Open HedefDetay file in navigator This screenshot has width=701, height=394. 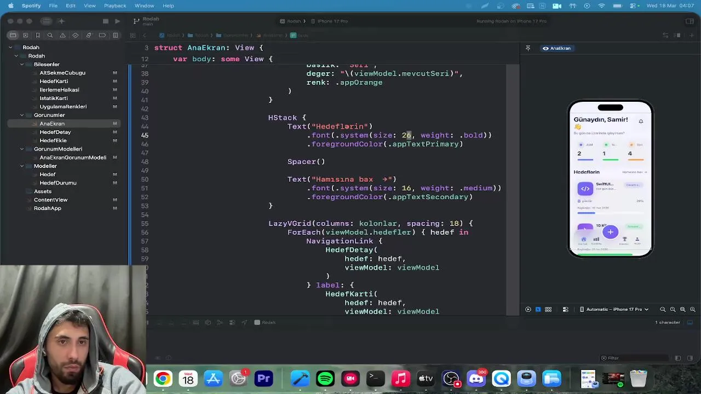pyautogui.click(x=55, y=132)
